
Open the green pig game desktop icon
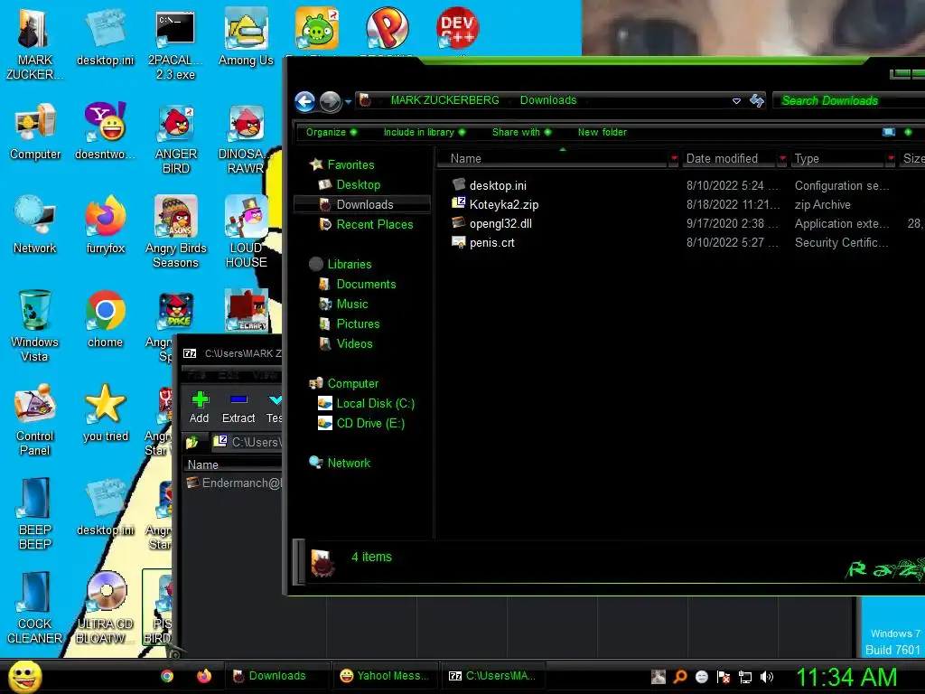coord(317,28)
